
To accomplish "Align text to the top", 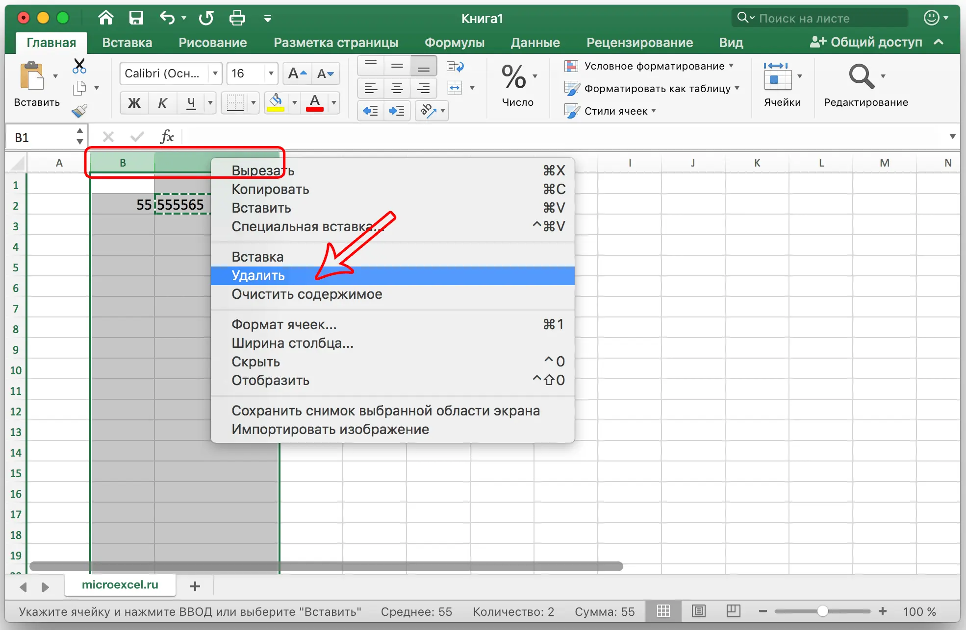I will pyautogui.click(x=371, y=66).
